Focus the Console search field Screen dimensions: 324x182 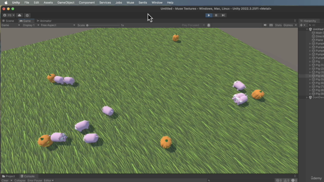pos(241,180)
